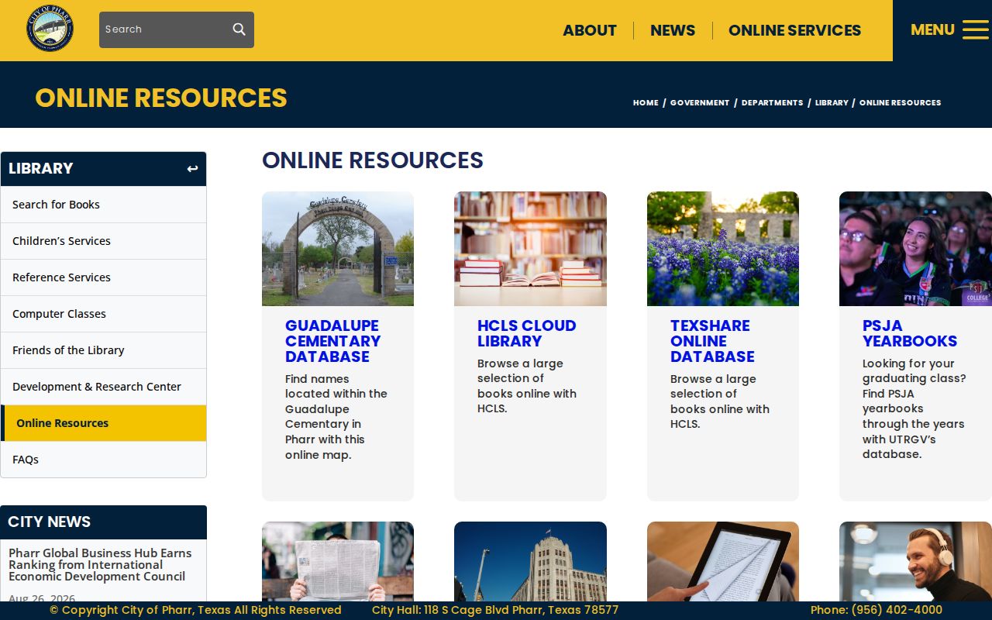
Task: Click the search magnifier icon
Action: click(x=239, y=29)
